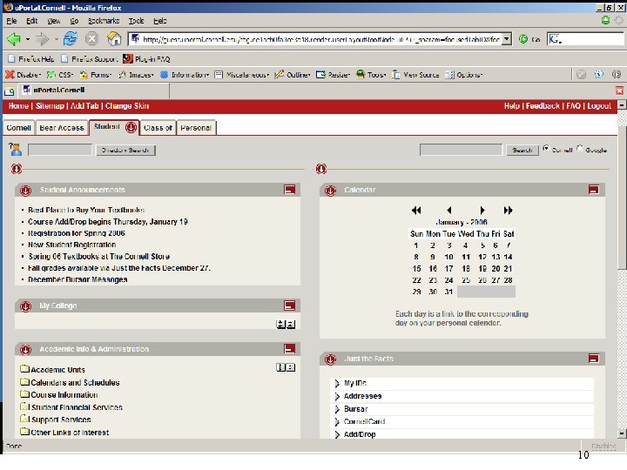Open the Information web developer menu
The image size is (627, 470).
click(185, 75)
